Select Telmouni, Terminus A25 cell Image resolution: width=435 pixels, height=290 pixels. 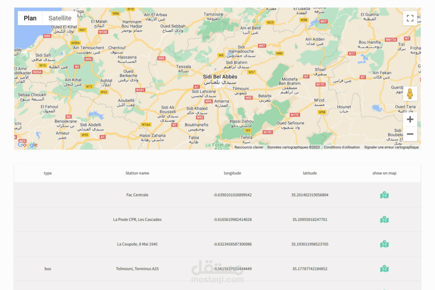tap(137, 268)
